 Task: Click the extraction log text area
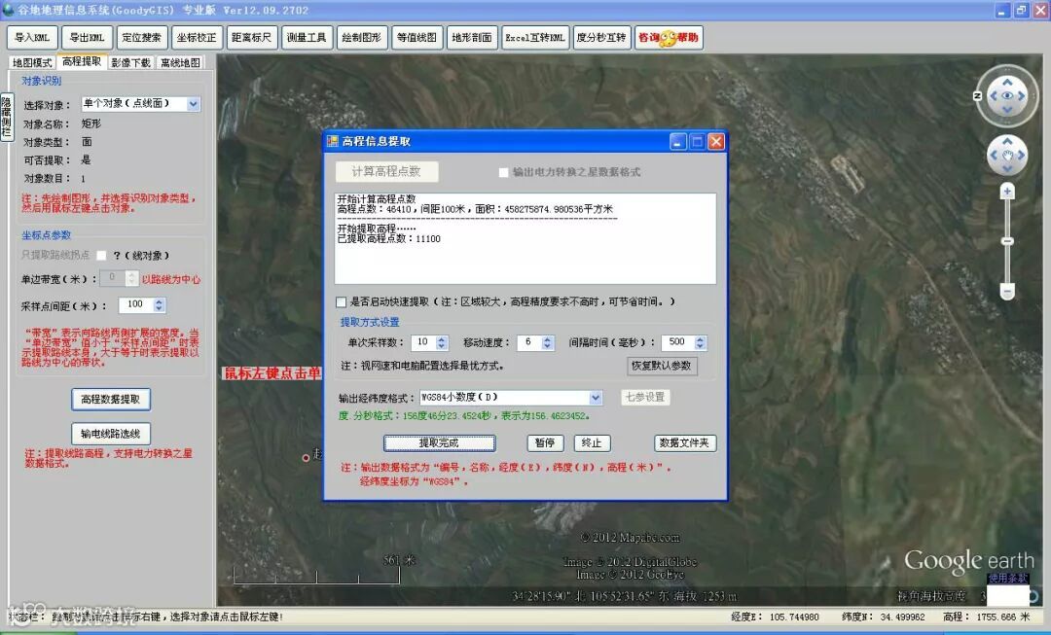coord(525,238)
